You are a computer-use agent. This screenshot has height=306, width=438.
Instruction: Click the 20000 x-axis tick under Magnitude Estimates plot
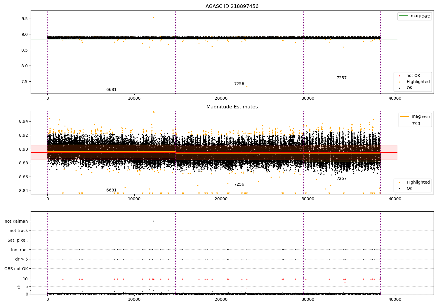point(221,199)
